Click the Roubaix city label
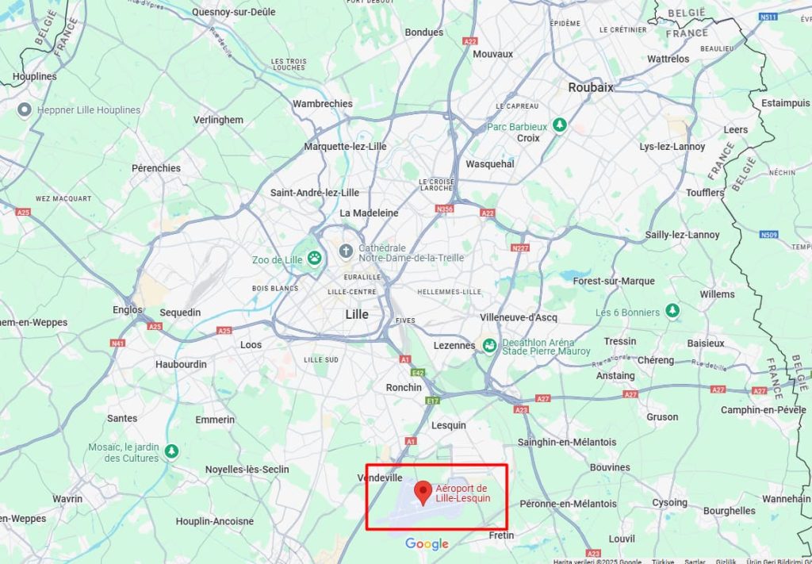812x564 pixels. [590, 87]
